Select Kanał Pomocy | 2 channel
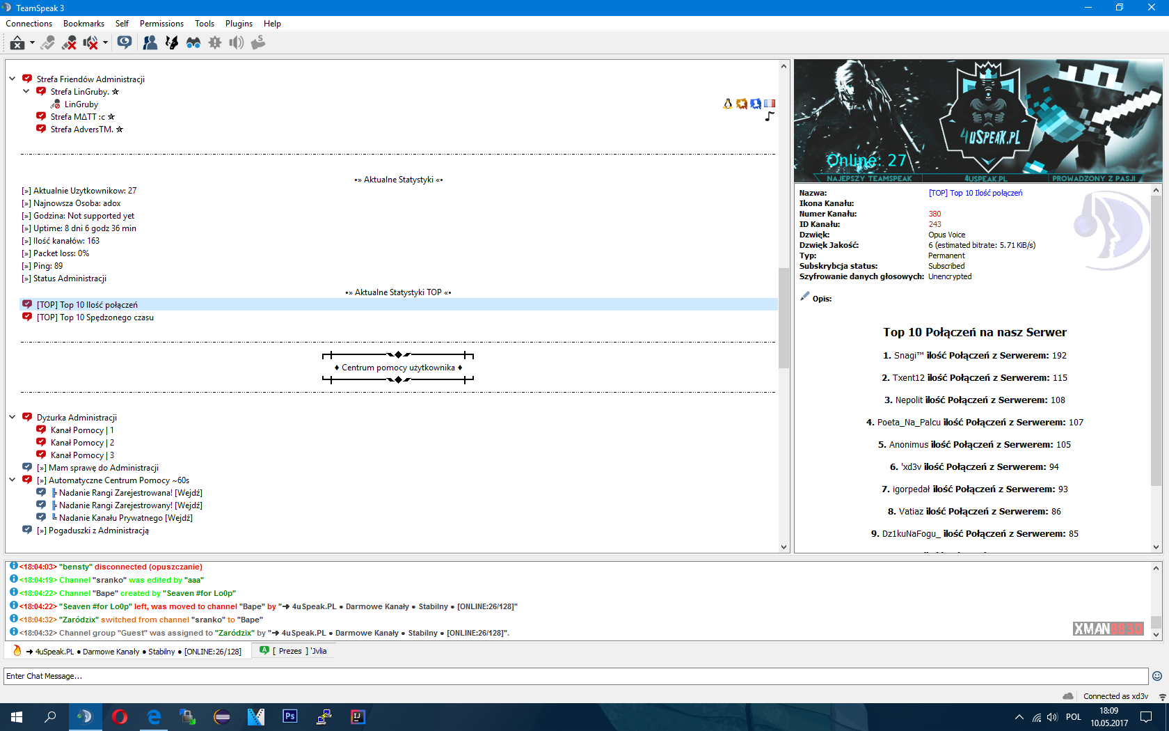Screen dimensions: 1169x731 click(82, 443)
